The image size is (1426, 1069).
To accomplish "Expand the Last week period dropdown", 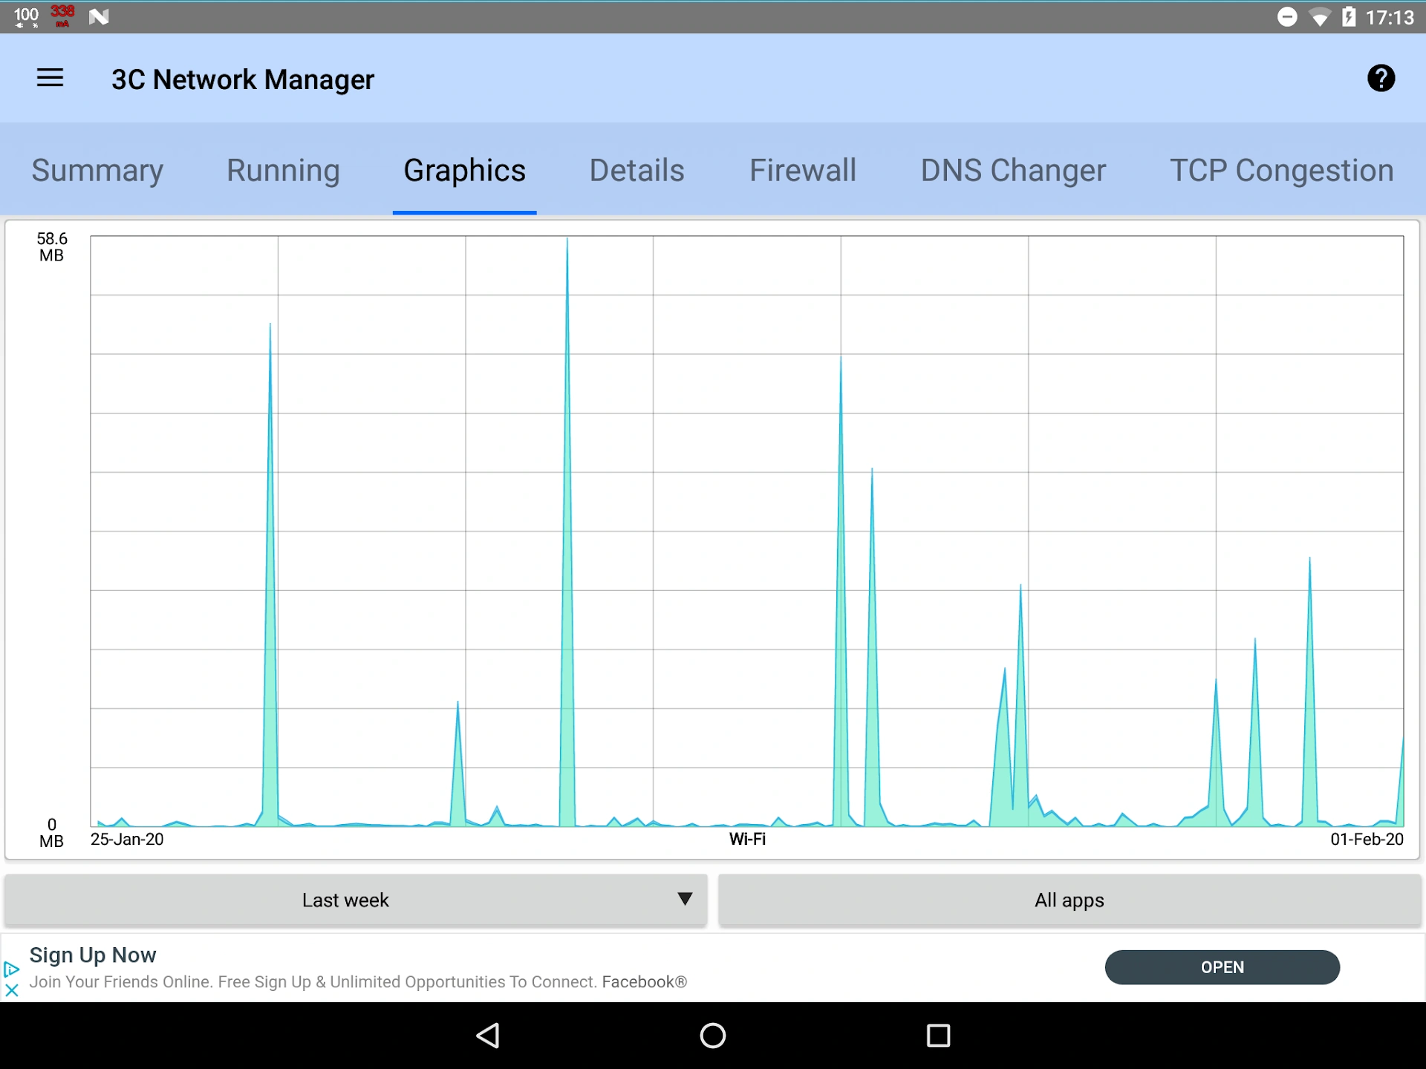I will [356, 900].
